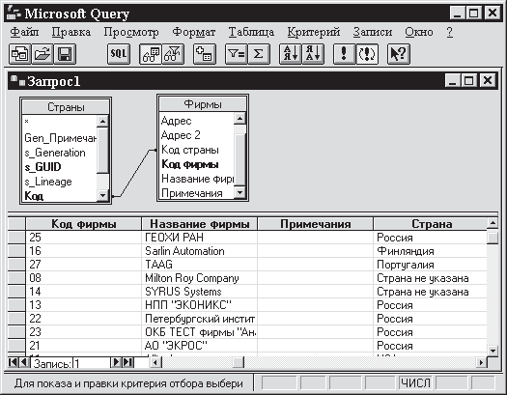The height and width of the screenshot is (395, 507).
Task: Click down arrow in Страны field list
Action: tap(102, 195)
